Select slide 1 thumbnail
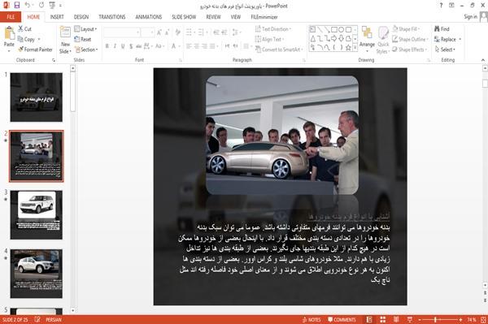The image size is (488, 324). pyautogui.click(x=36, y=97)
